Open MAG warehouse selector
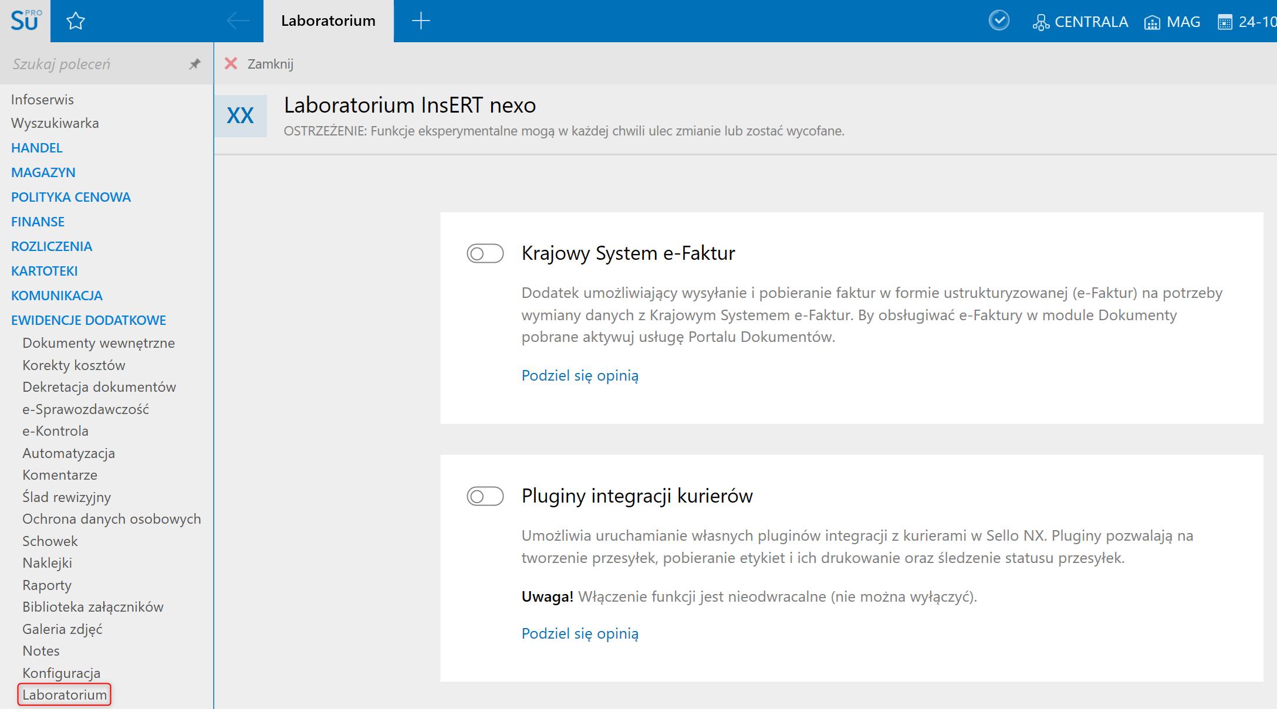This screenshot has width=1277, height=709. pyautogui.click(x=1172, y=22)
